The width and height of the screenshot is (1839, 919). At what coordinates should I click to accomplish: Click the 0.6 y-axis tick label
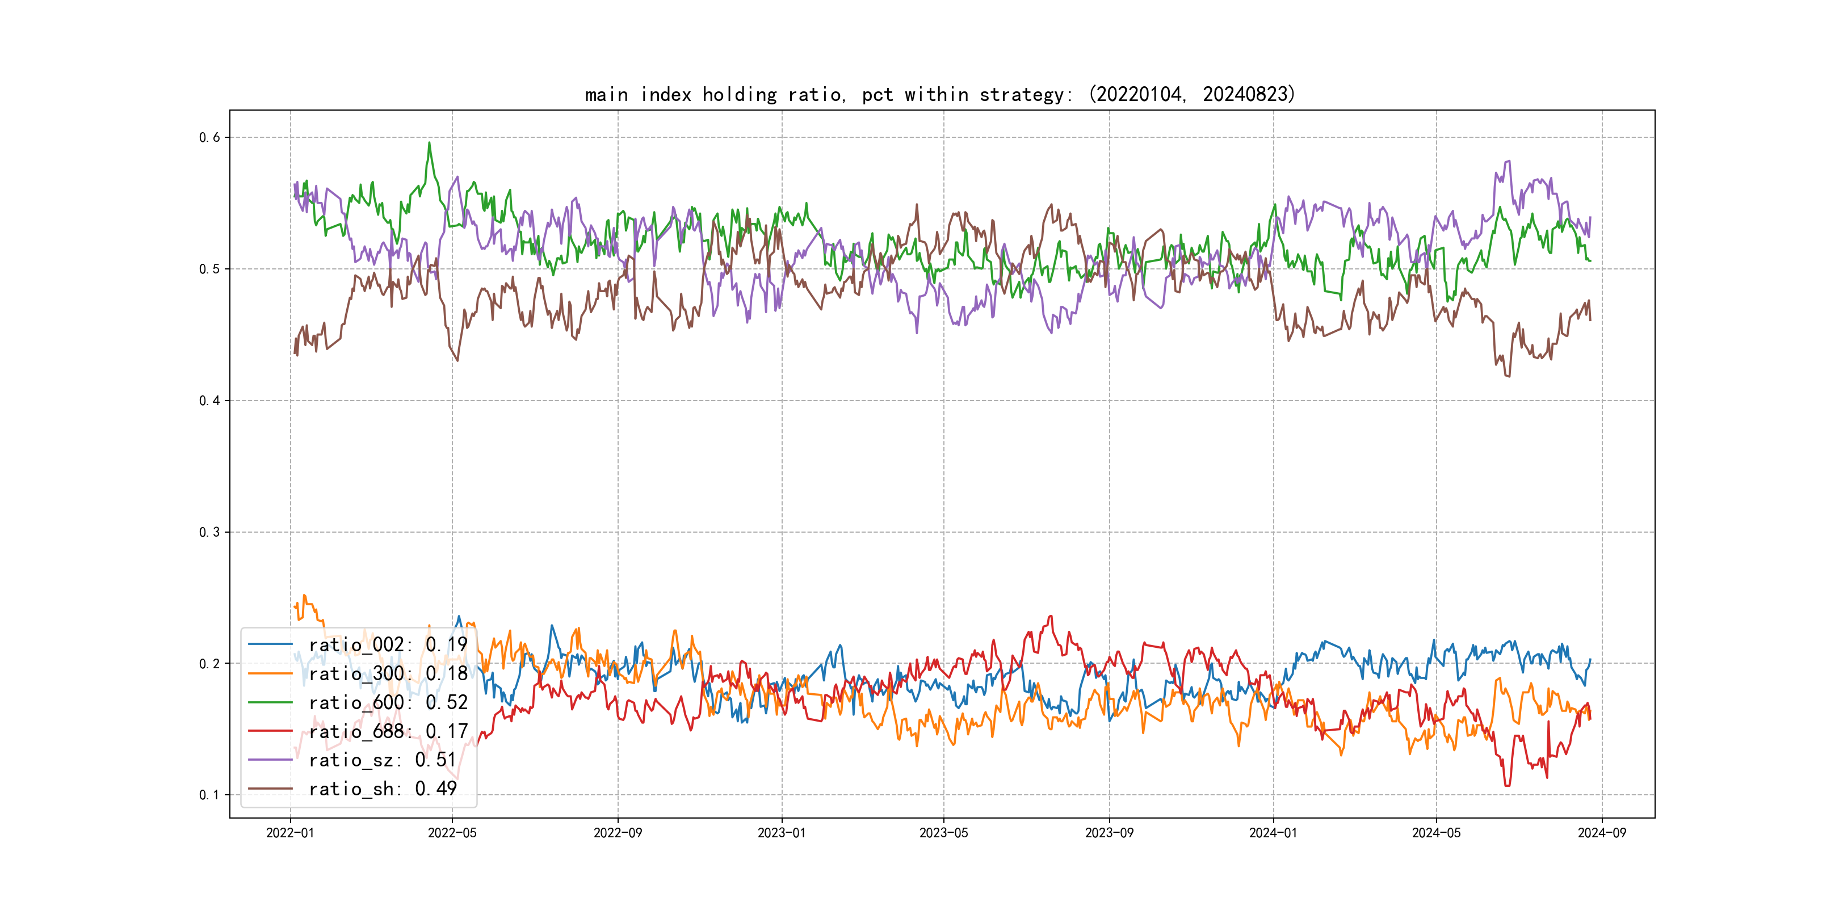pyautogui.click(x=209, y=137)
